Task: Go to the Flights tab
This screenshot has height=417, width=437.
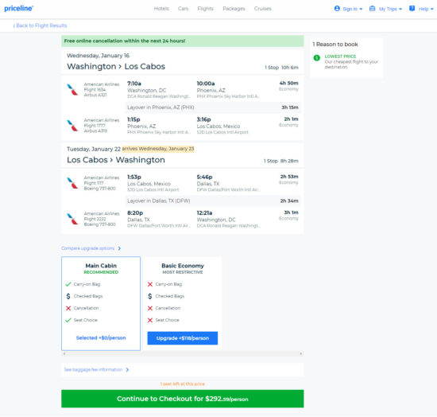Action: click(x=206, y=9)
